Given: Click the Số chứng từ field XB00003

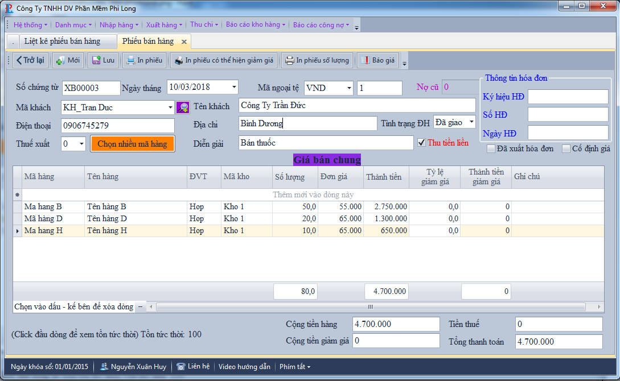Looking at the screenshot, I should point(91,88).
